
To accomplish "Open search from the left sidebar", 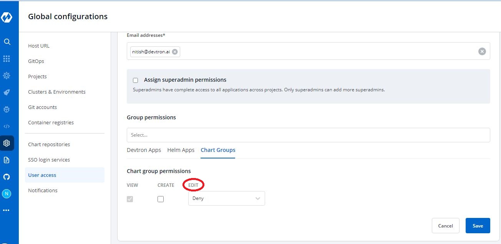I will point(7,42).
